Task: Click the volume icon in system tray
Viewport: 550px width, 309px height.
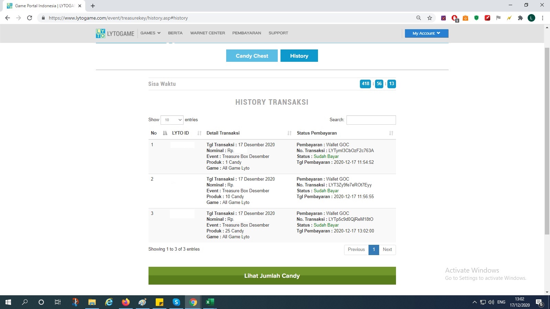Action: click(x=491, y=302)
